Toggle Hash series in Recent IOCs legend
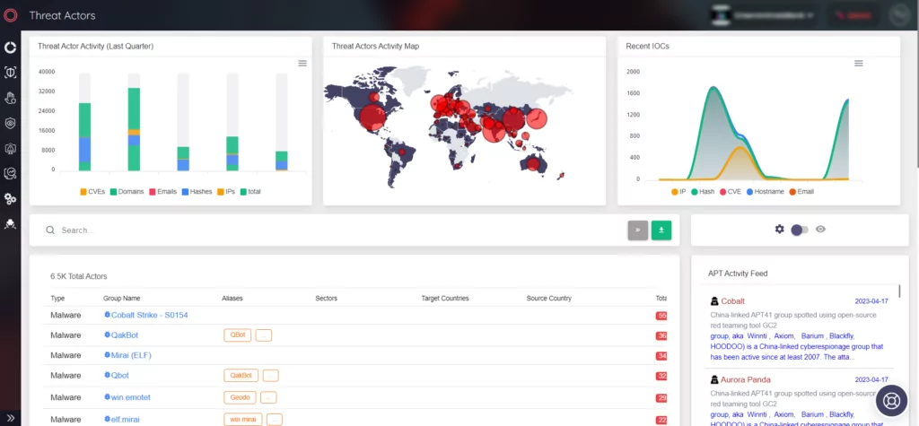Screen dimensions: 919x426 (x=704, y=192)
